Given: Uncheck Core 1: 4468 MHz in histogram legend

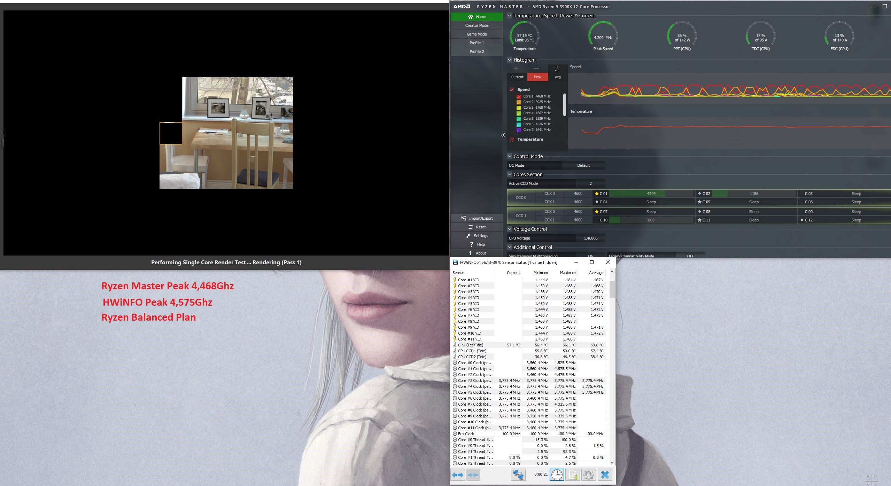Looking at the screenshot, I should coord(518,96).
